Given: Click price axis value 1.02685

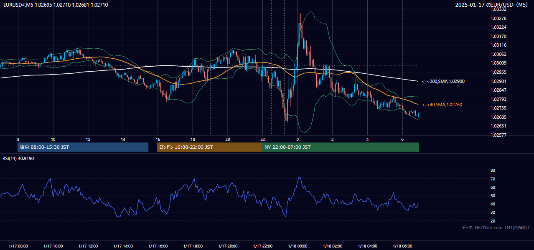Looking at the screenshot, I should 498,117.
